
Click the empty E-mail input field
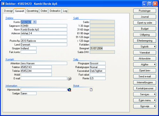pos(44,78)
